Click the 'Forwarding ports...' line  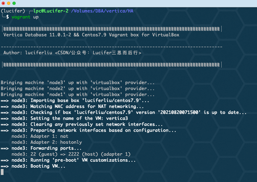tap(41, 148)
